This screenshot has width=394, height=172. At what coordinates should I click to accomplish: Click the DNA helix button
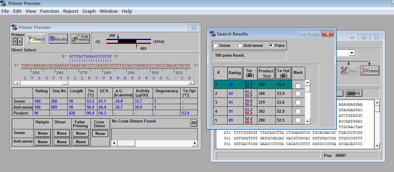click(x=348, y=71)
